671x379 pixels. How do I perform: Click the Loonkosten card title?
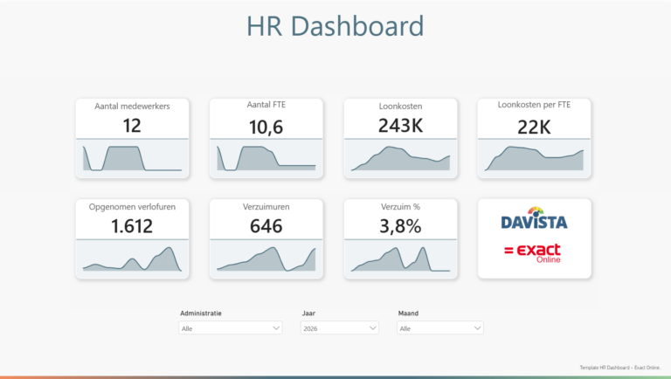coord(400,106)
